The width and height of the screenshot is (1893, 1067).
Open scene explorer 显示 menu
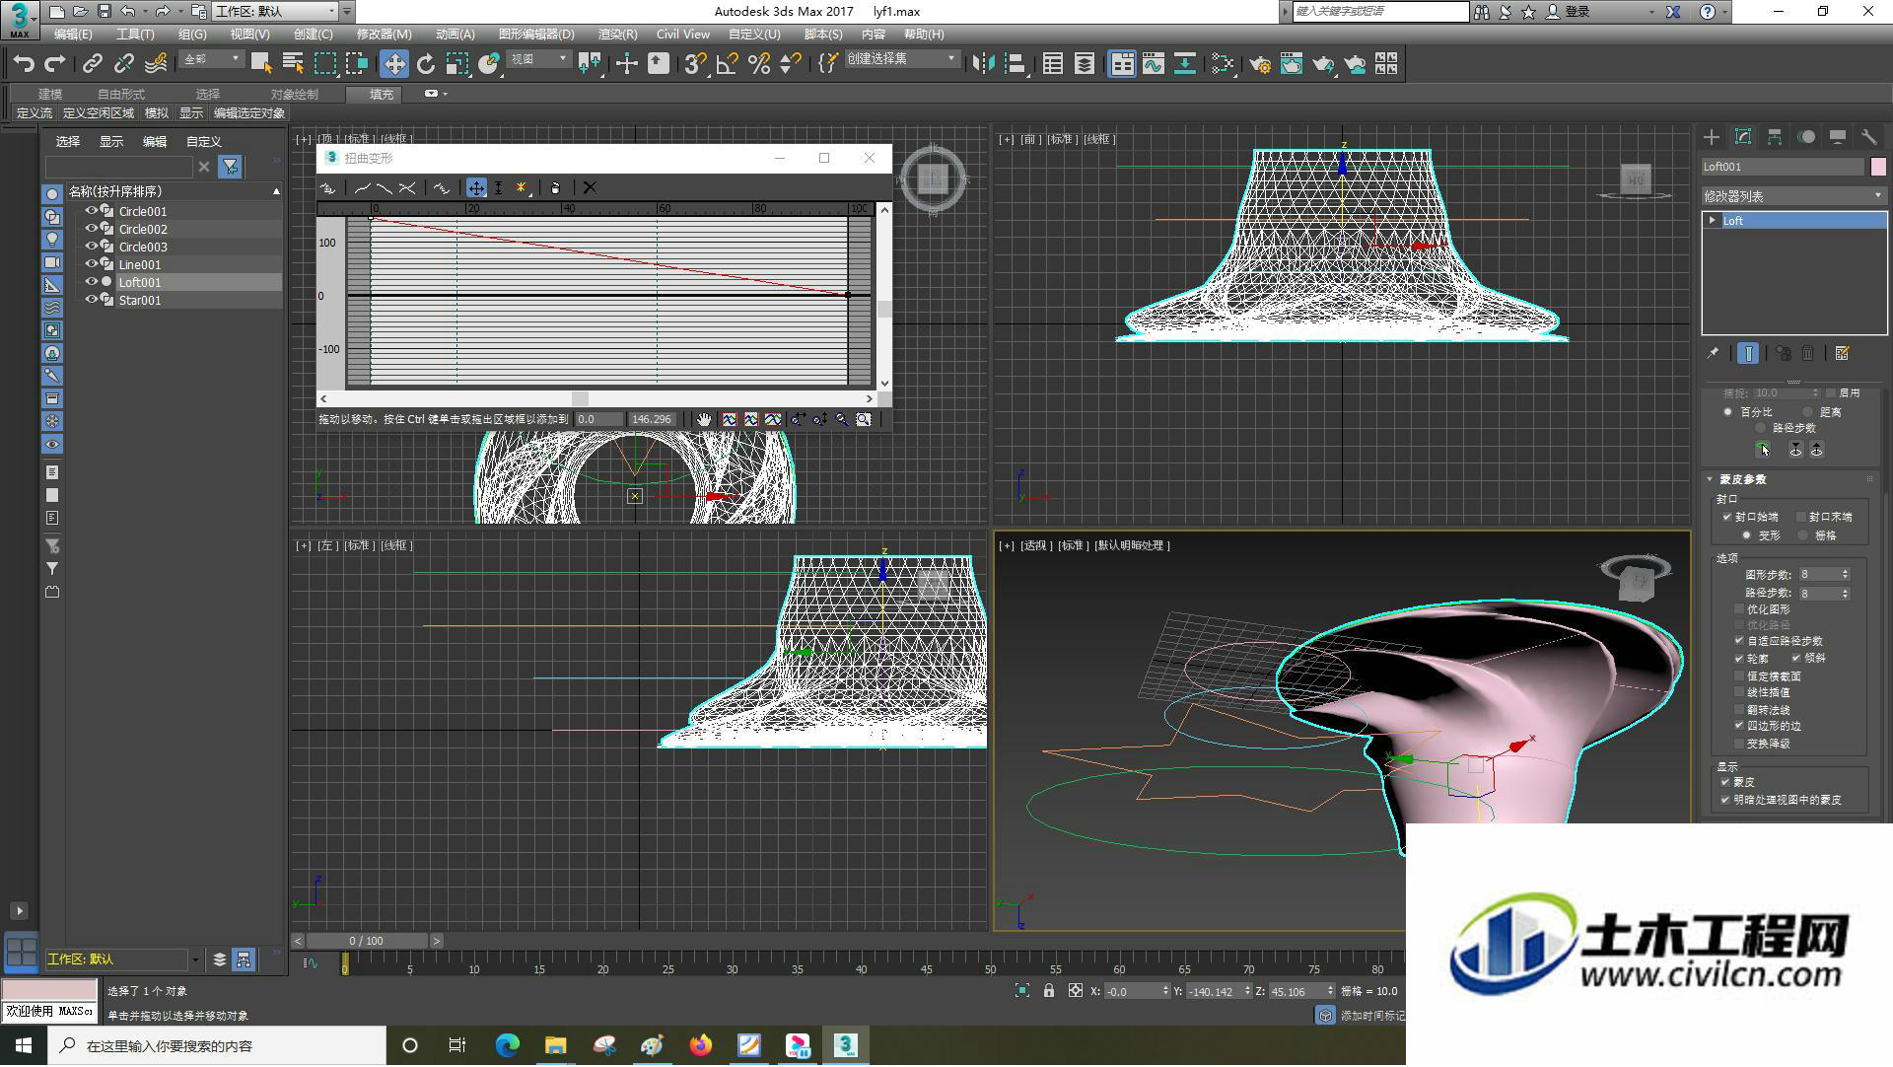[111, 142]
